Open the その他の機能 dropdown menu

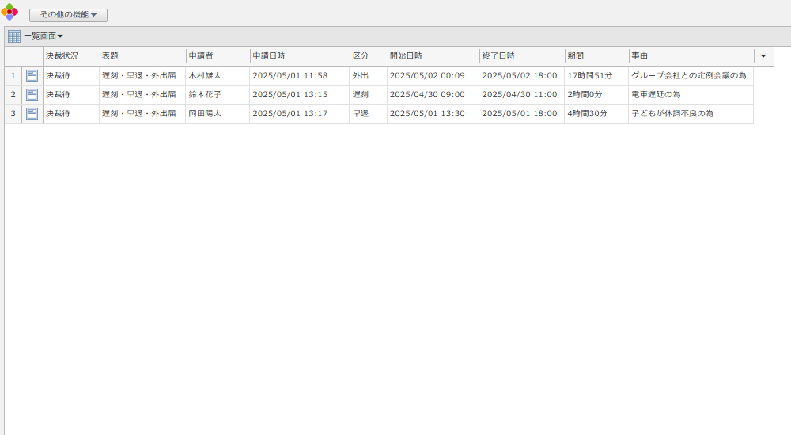click(x=68, y=15)
